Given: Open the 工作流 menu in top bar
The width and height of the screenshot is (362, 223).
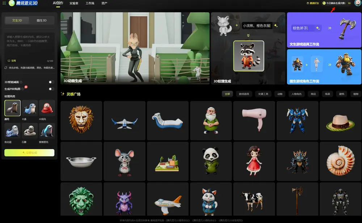Looking at the screenshot, I should [90, 3].
